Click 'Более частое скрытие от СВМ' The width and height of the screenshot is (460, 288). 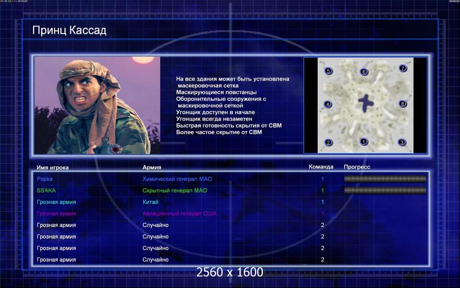tap(219, 132)
